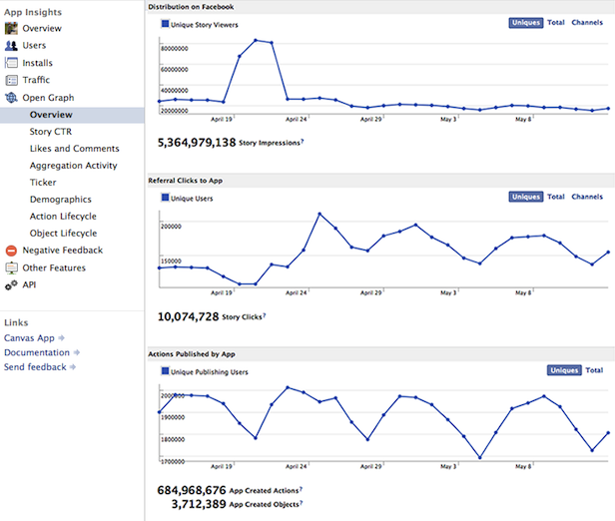Click the API gears icon
Screen dimensions: 615x521
pos(12,285)
